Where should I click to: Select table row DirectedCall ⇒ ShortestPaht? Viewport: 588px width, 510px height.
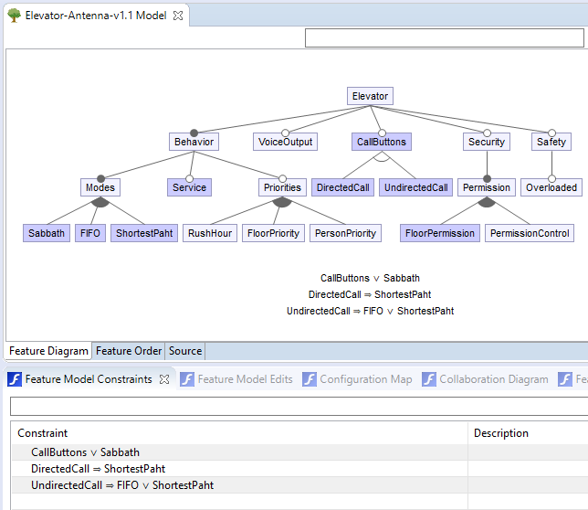pos(240,469)
